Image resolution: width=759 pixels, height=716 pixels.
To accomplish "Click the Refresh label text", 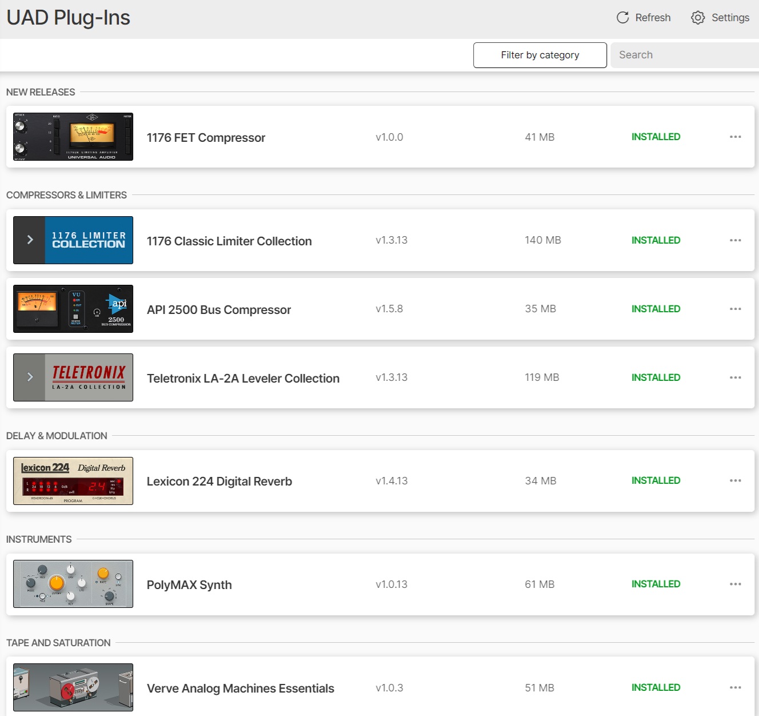I will pos(653,18).
